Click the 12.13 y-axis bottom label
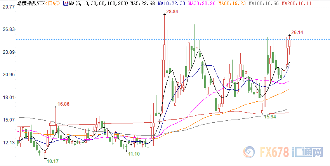Image resolution: width=330 pixels, height=166 pixels. click(x=9, y=143)
